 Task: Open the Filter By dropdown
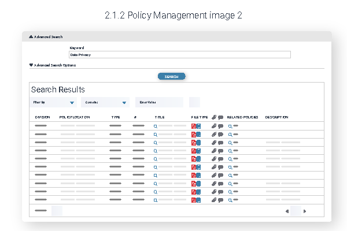(53, 102)
